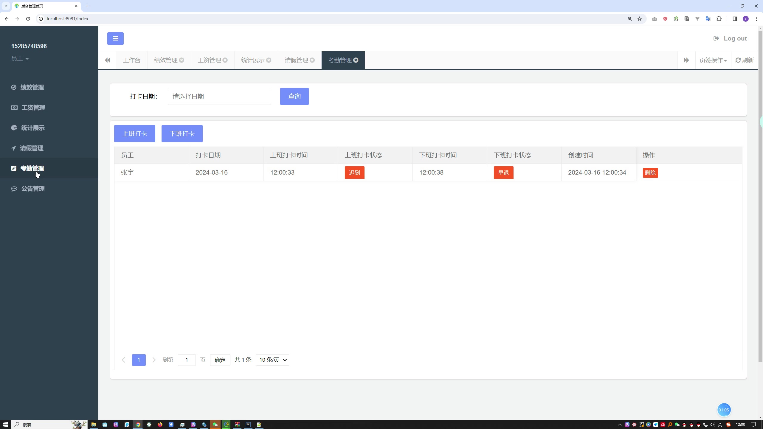Open the 页签操作 dropdown

pos(713,60)
